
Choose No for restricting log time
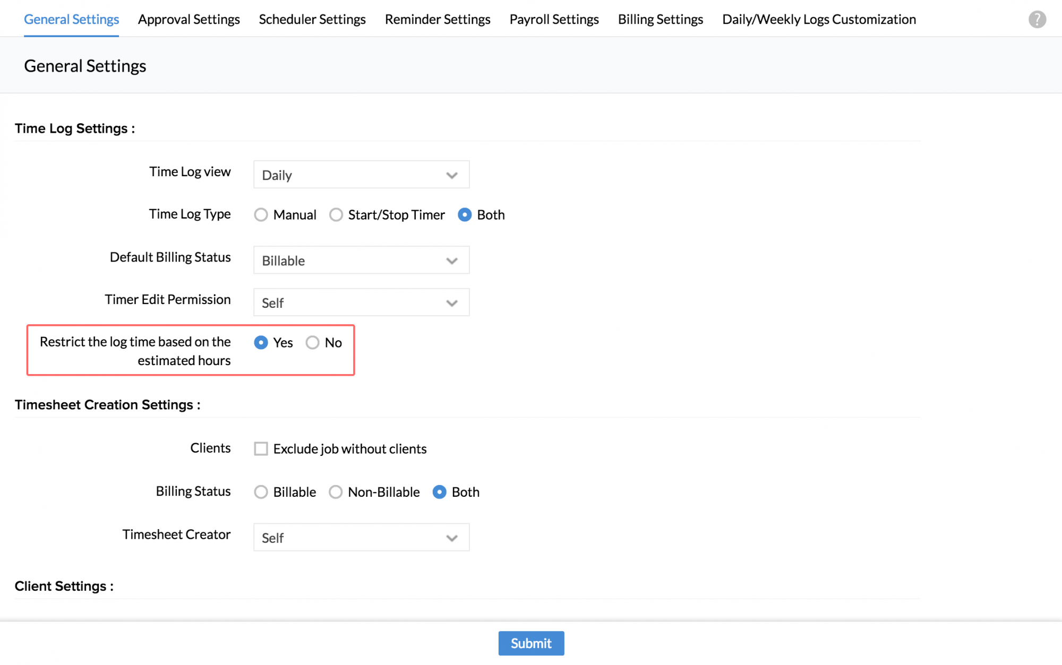(x=313, y=343)
